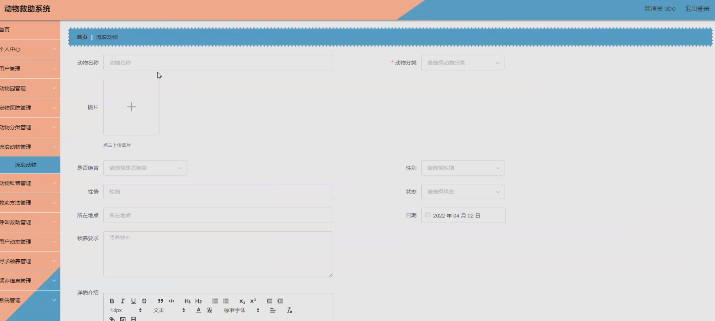This screenshot has width=715, height=321.
Task: Expand 宠物医院管理 sidebar menu
Action: click(30, 108)
